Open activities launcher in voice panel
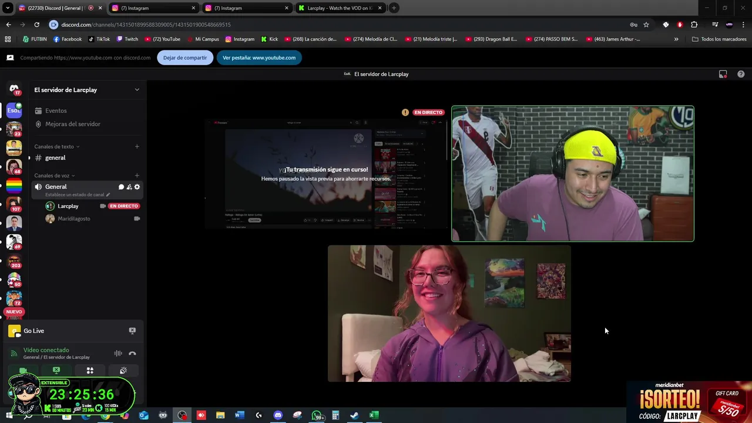The image size is (752, 423). pyautogui.click(x=90, y=371)
